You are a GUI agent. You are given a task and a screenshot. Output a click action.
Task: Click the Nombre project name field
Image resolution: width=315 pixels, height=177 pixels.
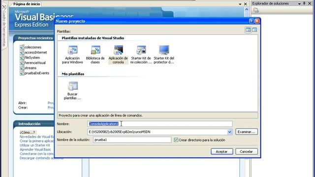point(160,124)
